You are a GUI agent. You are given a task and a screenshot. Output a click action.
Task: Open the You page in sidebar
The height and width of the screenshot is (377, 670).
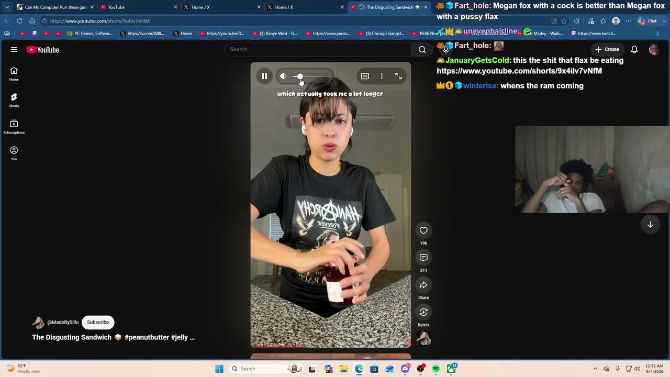(14, 153)
